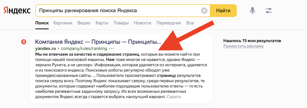Screen dimensions: 307x108
Task: Open result titled Компания Яндекс — Принципы
Action: tap(98, 42)
